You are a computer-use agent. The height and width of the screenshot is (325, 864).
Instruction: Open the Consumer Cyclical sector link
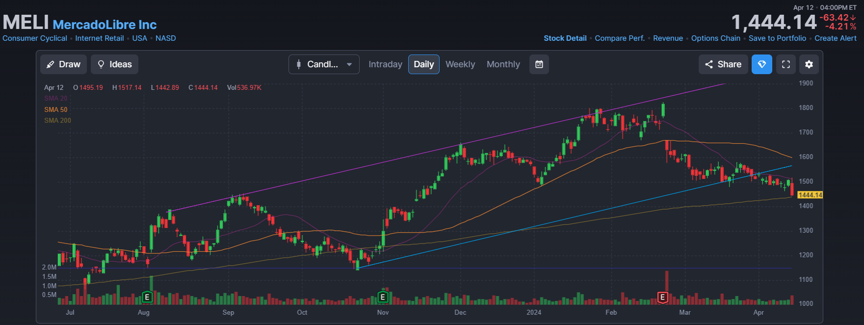pyautogui.click(x=35, y=38)
